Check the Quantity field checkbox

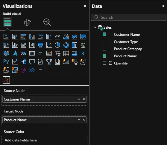click(104, 63)
